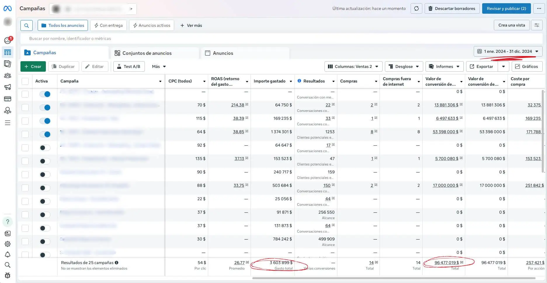Open the search magnifier in lower sidebar
This screenshot has width=547, height=283.
8,265
